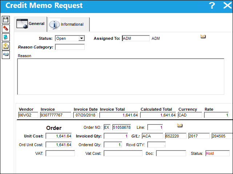233x174 pixels.
Task: Click the Vendor field 06VG2
Action: (28, 115)
